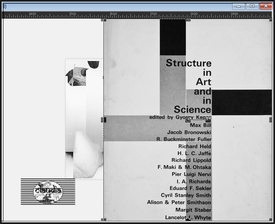The image size is (275, 224).
Task: Click the word 'Science' in the title
Action: [192, 110]
